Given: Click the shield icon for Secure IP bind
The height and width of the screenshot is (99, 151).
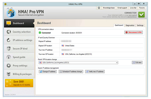Looking at the screenshot, I should pos(9,48).
